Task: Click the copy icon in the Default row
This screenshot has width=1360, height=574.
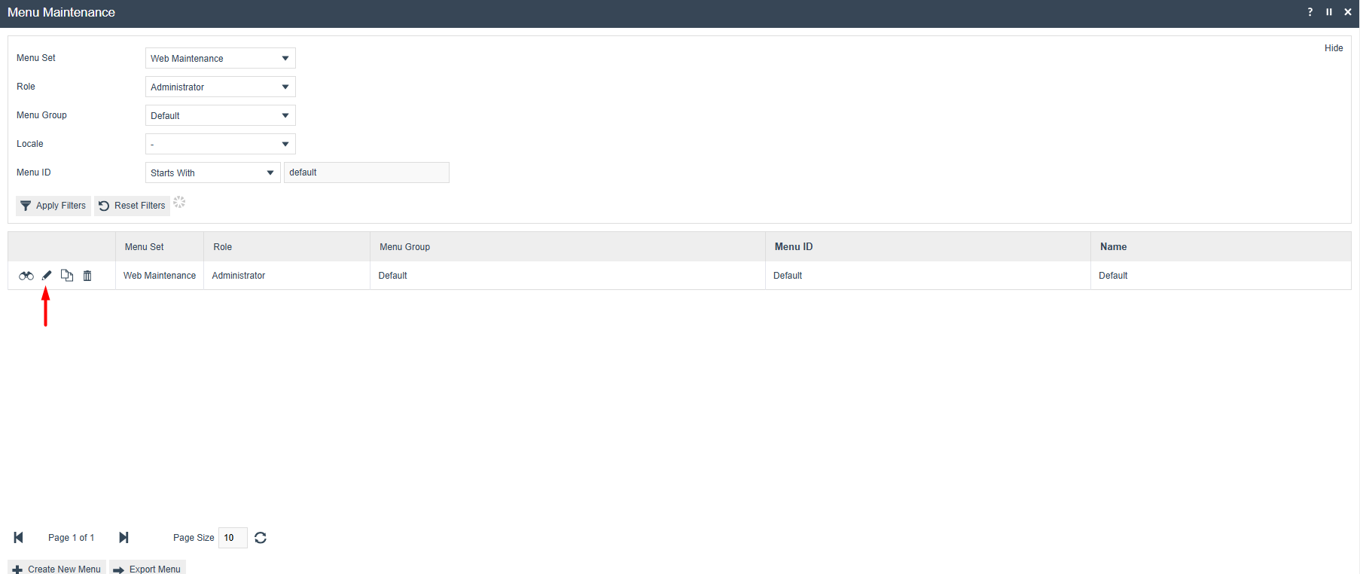Action: pyautogui.click(x=67, y=276)
